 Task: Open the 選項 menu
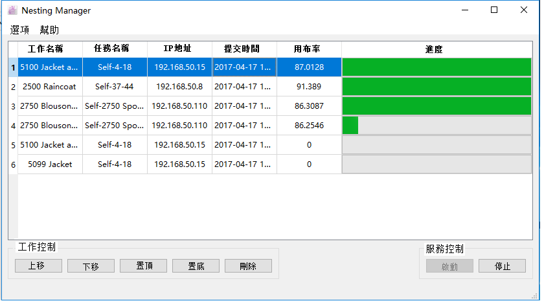pyautogui.click(x=20, y=30)
